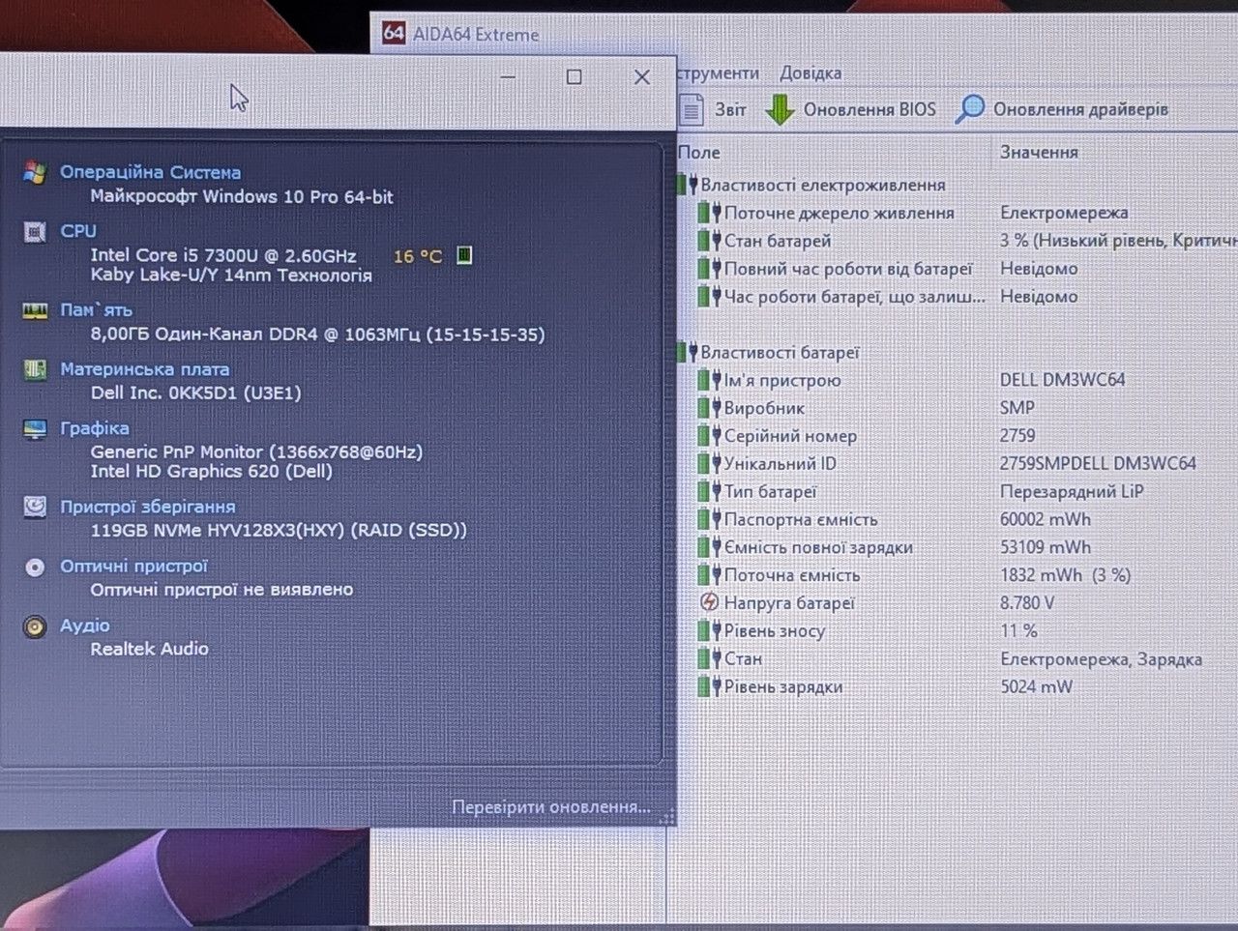Click Оновлення драйверів toolbar button
Viewport: 1238px width, 931px height.
click(x=1062, y=109)
